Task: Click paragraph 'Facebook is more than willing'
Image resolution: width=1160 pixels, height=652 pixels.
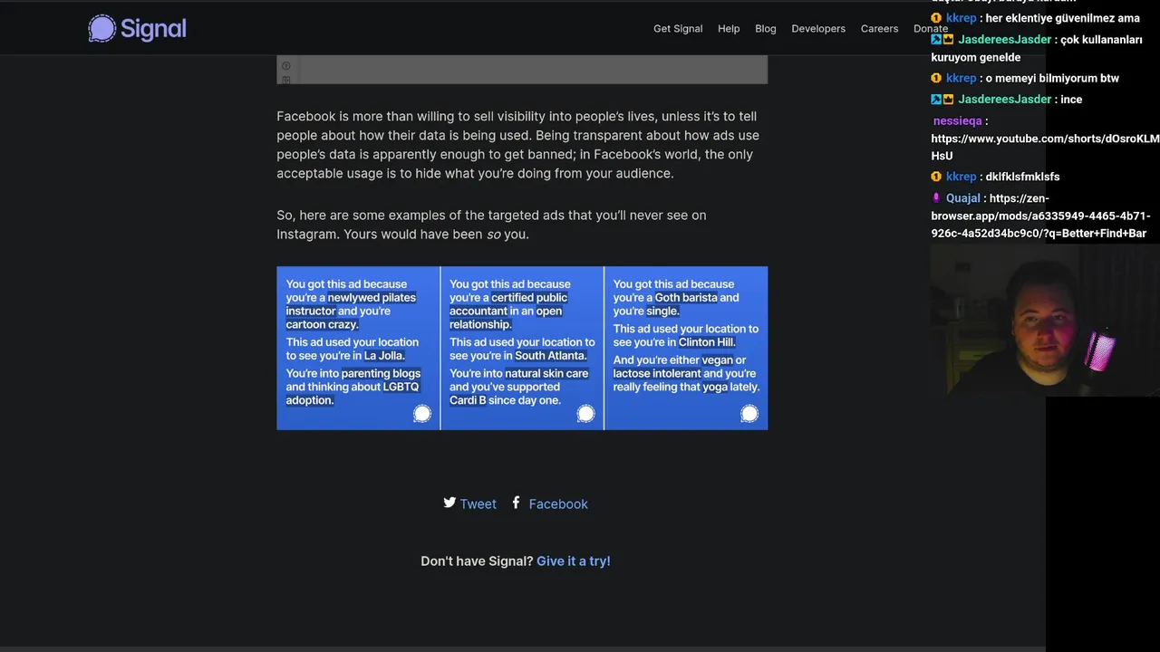Action: [x=518, y=145]
